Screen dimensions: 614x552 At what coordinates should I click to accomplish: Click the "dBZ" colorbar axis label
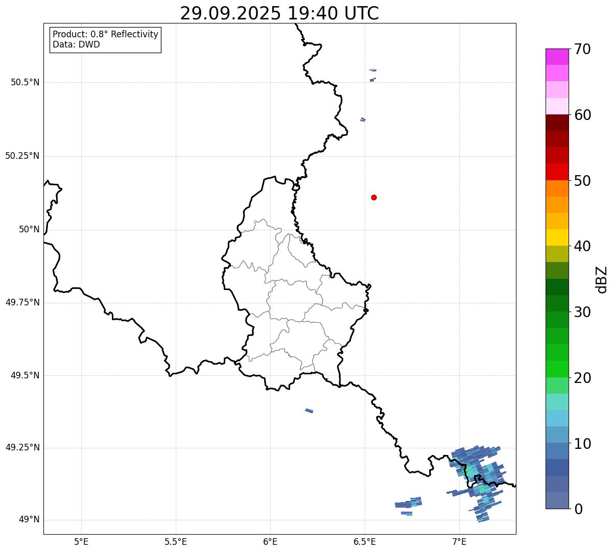coord(602,279)
